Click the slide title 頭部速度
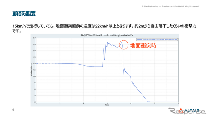The image size is (210, 118). pos(24,13)
